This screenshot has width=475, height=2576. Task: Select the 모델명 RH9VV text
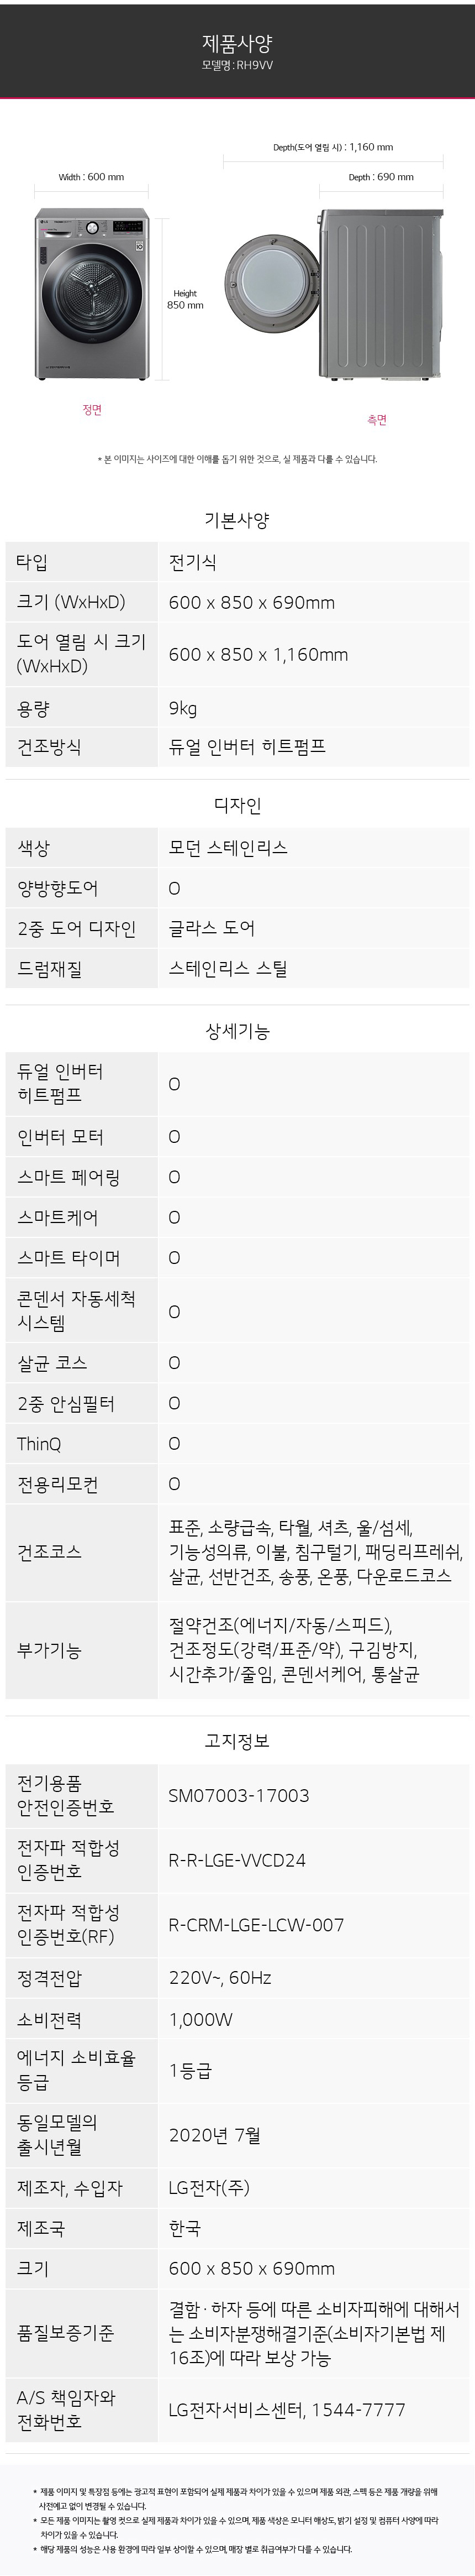237,65
